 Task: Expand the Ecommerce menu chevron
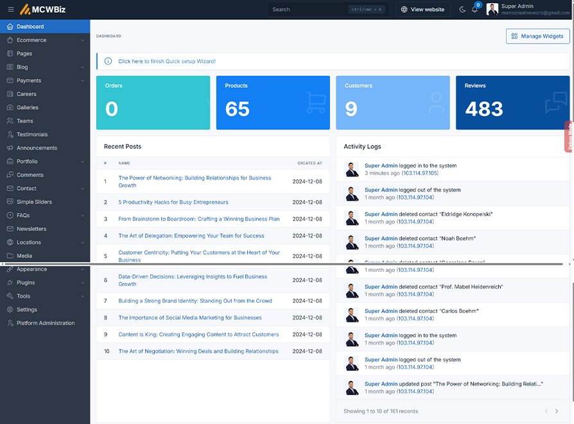83,40
